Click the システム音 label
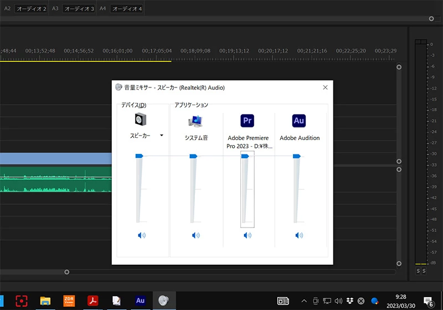The width and height of the screenshot is (443, 310). [x=196, y=138]
